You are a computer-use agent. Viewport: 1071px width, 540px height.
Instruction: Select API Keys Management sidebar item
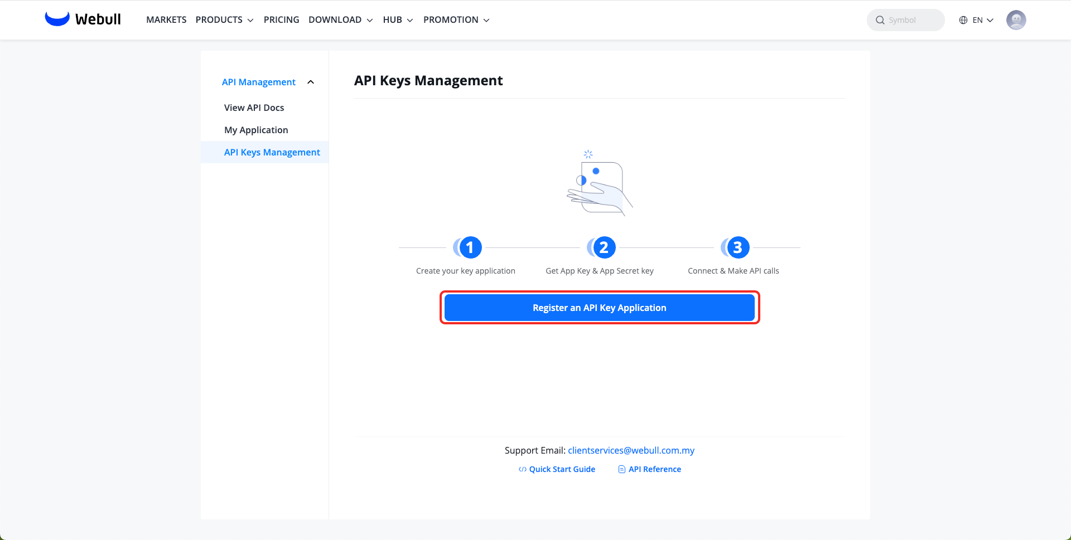click(265, 152)
